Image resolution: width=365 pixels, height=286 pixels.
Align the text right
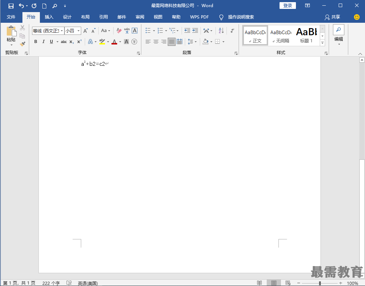click(164, 42)
